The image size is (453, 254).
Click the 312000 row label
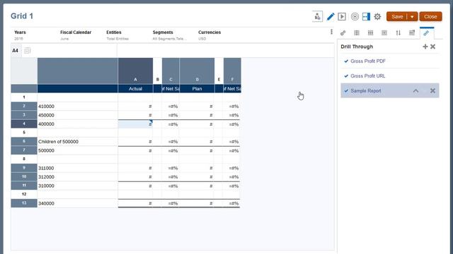tap(46, 177)
